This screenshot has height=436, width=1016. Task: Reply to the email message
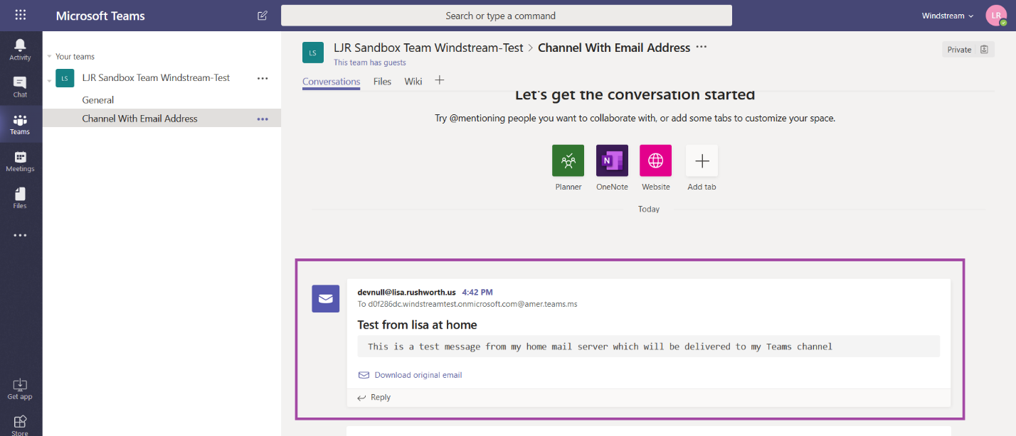click(374, 398)
